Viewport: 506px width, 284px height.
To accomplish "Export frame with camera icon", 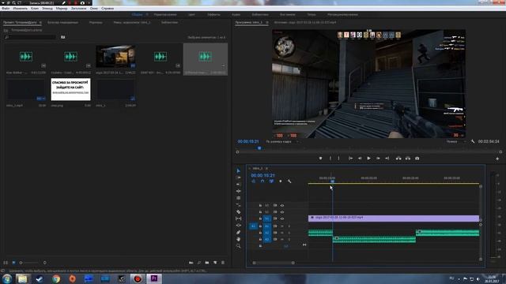I will [x=417, y=159].
